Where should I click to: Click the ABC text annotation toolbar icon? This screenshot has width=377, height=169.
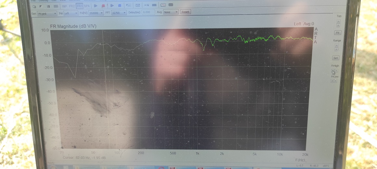tap(129, 6)
